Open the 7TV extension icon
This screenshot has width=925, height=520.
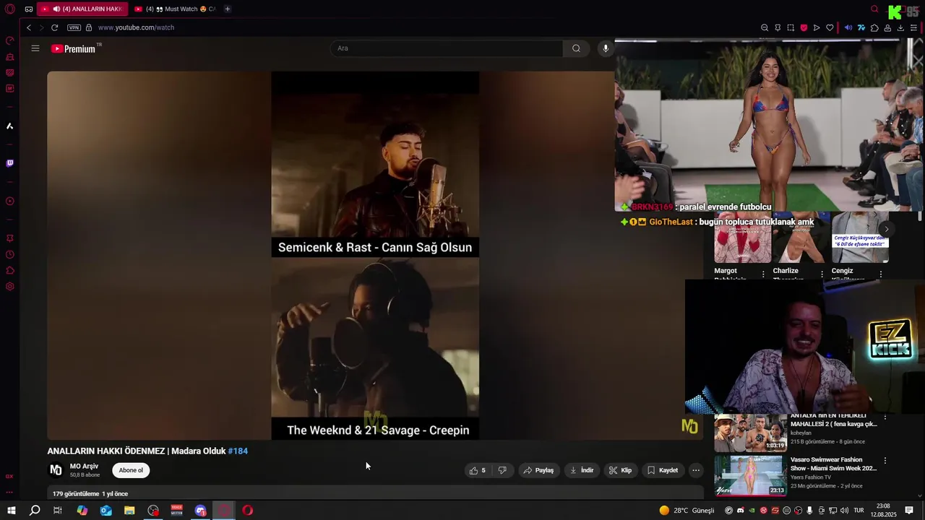tap(861, 27)
